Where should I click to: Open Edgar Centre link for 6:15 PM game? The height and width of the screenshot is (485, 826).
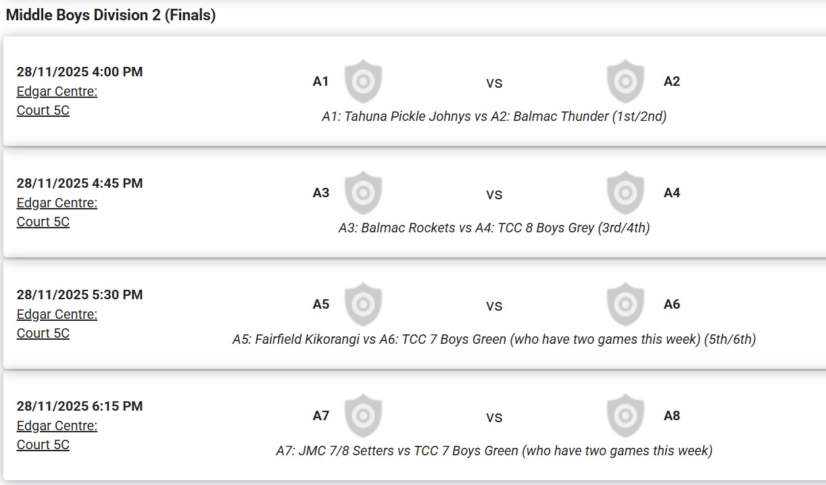pos(57,426)
